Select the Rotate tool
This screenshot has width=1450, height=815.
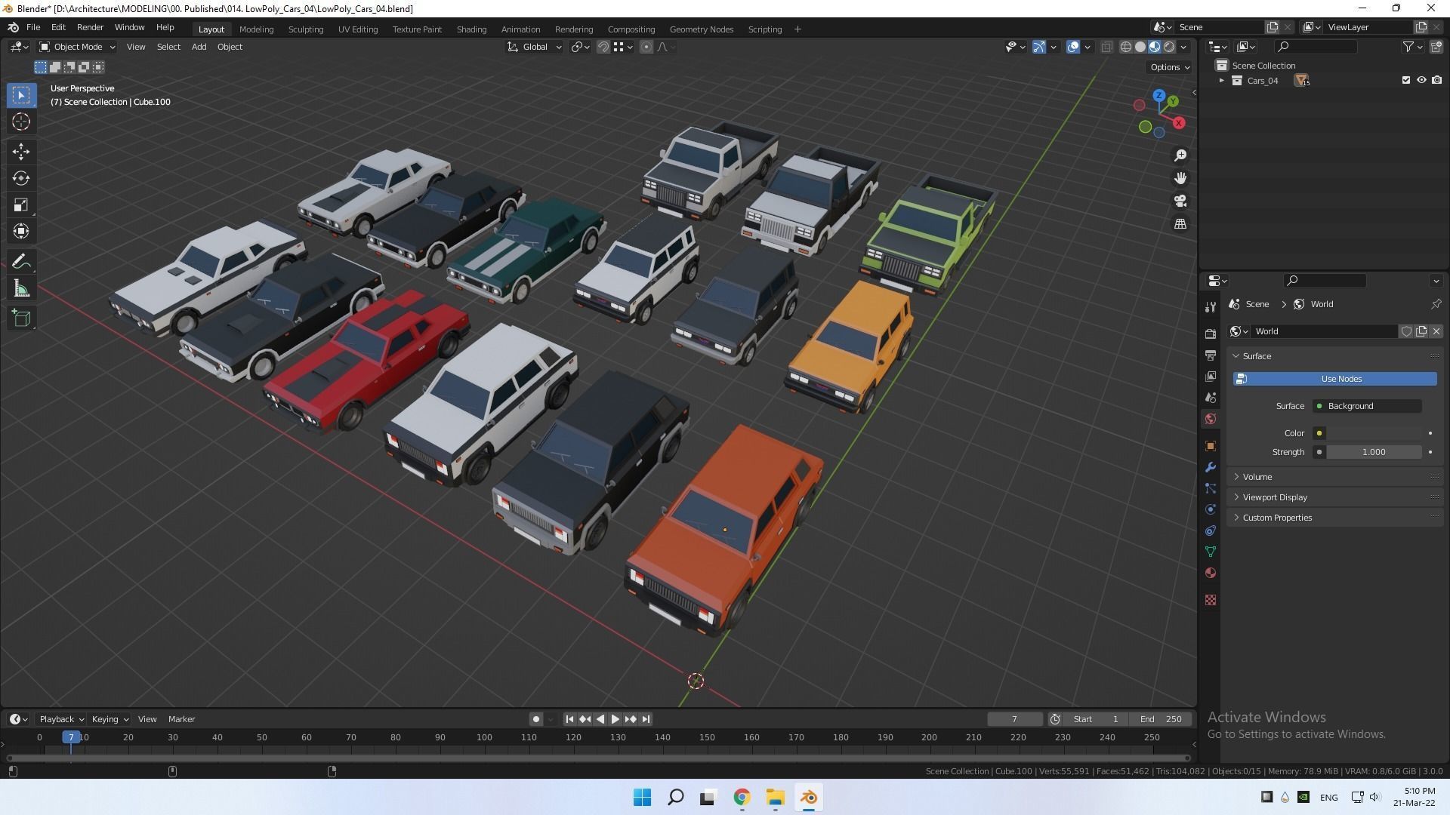21,178
